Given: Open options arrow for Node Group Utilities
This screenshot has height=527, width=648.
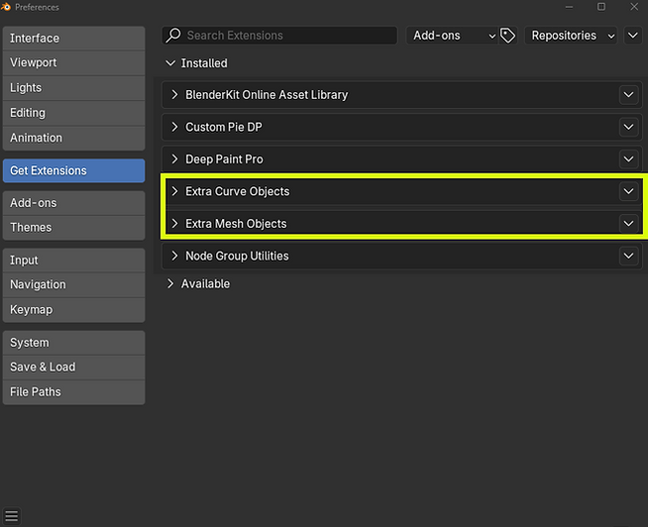Looking at the screenshot, I should (628, 256).
